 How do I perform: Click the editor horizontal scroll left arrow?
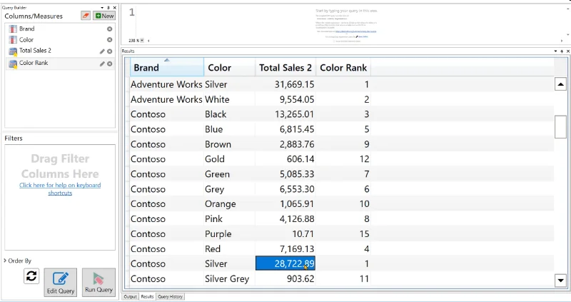tap(148, 41)
